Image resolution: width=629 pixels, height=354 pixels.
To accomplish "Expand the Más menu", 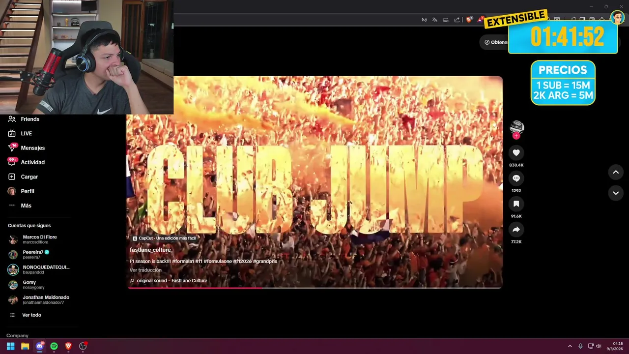I will tap(20, 206).
